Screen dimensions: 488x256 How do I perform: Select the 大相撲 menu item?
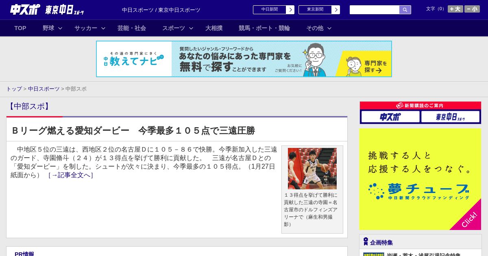point(214,28)
